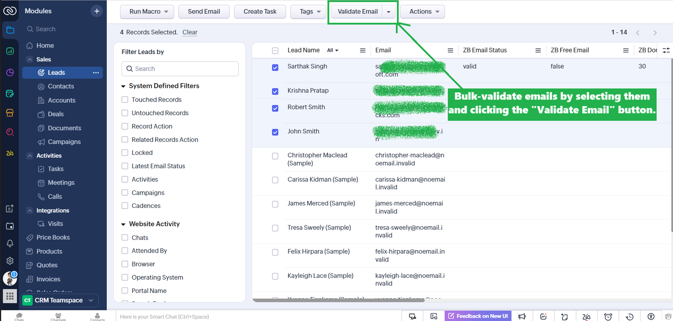
Task: Go to next page of records arrow
Action: 655,33
